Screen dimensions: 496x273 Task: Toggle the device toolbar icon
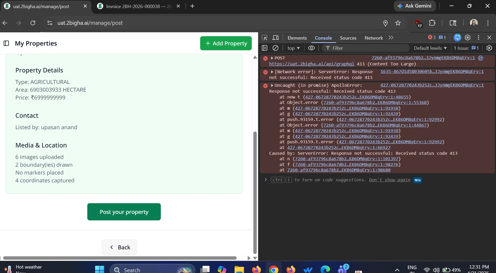[275, 38]
